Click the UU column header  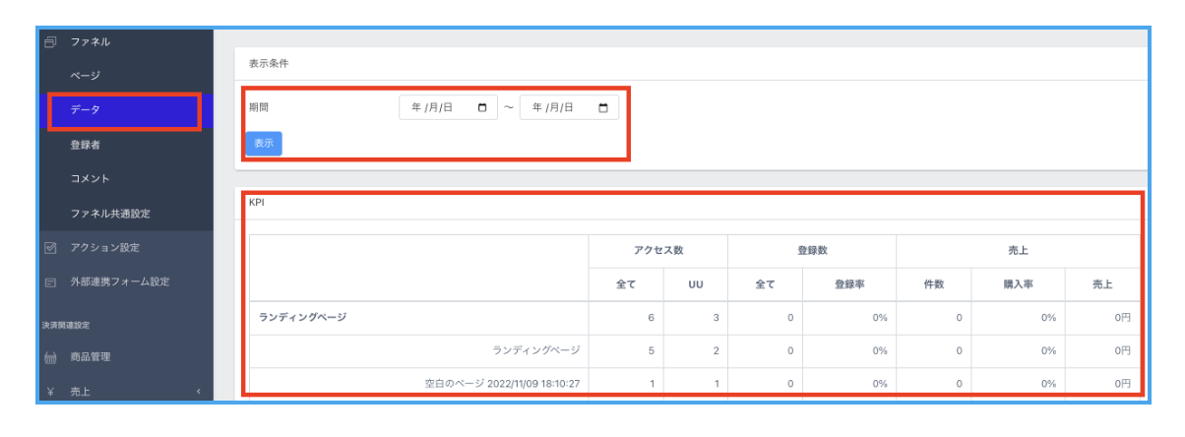695,284
